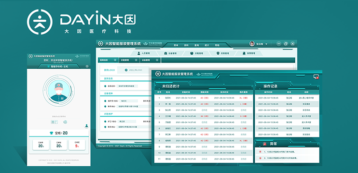Click the monitor icon with the red badge
This screenshot has height=173, width=358.
tap(316, 77)
